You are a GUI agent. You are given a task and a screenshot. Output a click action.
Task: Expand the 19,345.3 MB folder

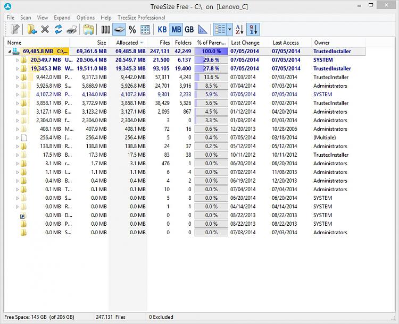tap(18, 69)
